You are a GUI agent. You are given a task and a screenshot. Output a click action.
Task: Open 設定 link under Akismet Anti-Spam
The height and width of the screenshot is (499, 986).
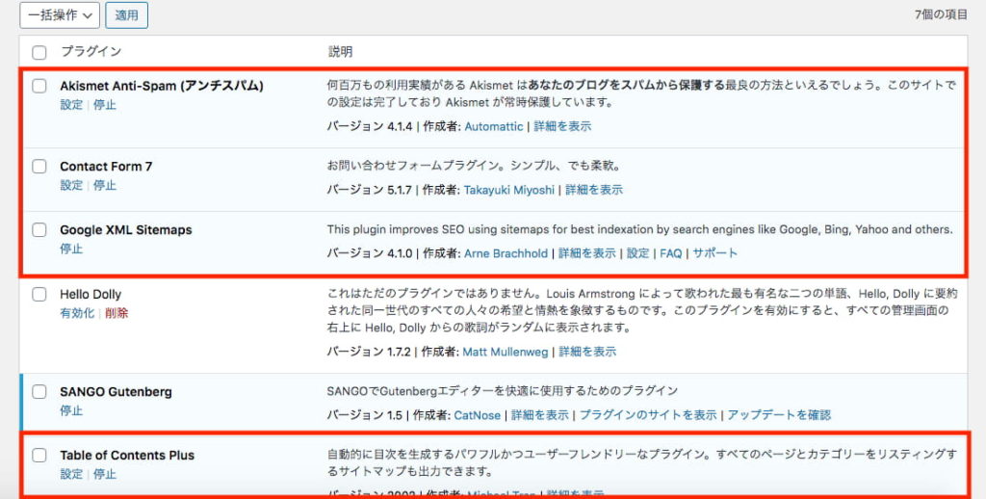coord(71,104)
